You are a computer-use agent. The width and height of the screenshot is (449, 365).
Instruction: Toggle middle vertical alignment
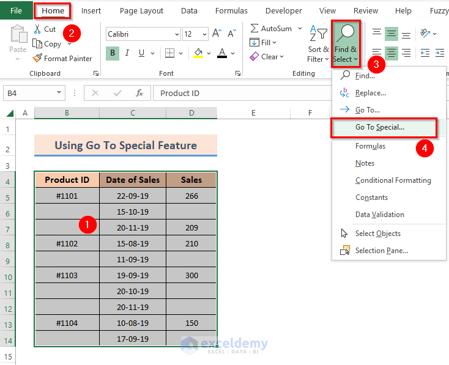click(x=391, y=34)
